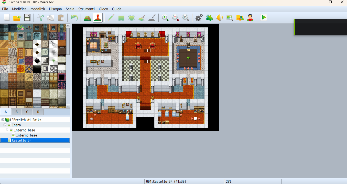Switch to Map editing mode icon
The image size is (347, 184).
88,18
